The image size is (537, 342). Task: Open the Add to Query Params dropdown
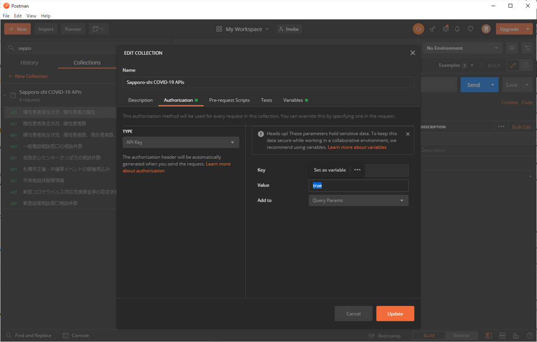coord(358,200)
